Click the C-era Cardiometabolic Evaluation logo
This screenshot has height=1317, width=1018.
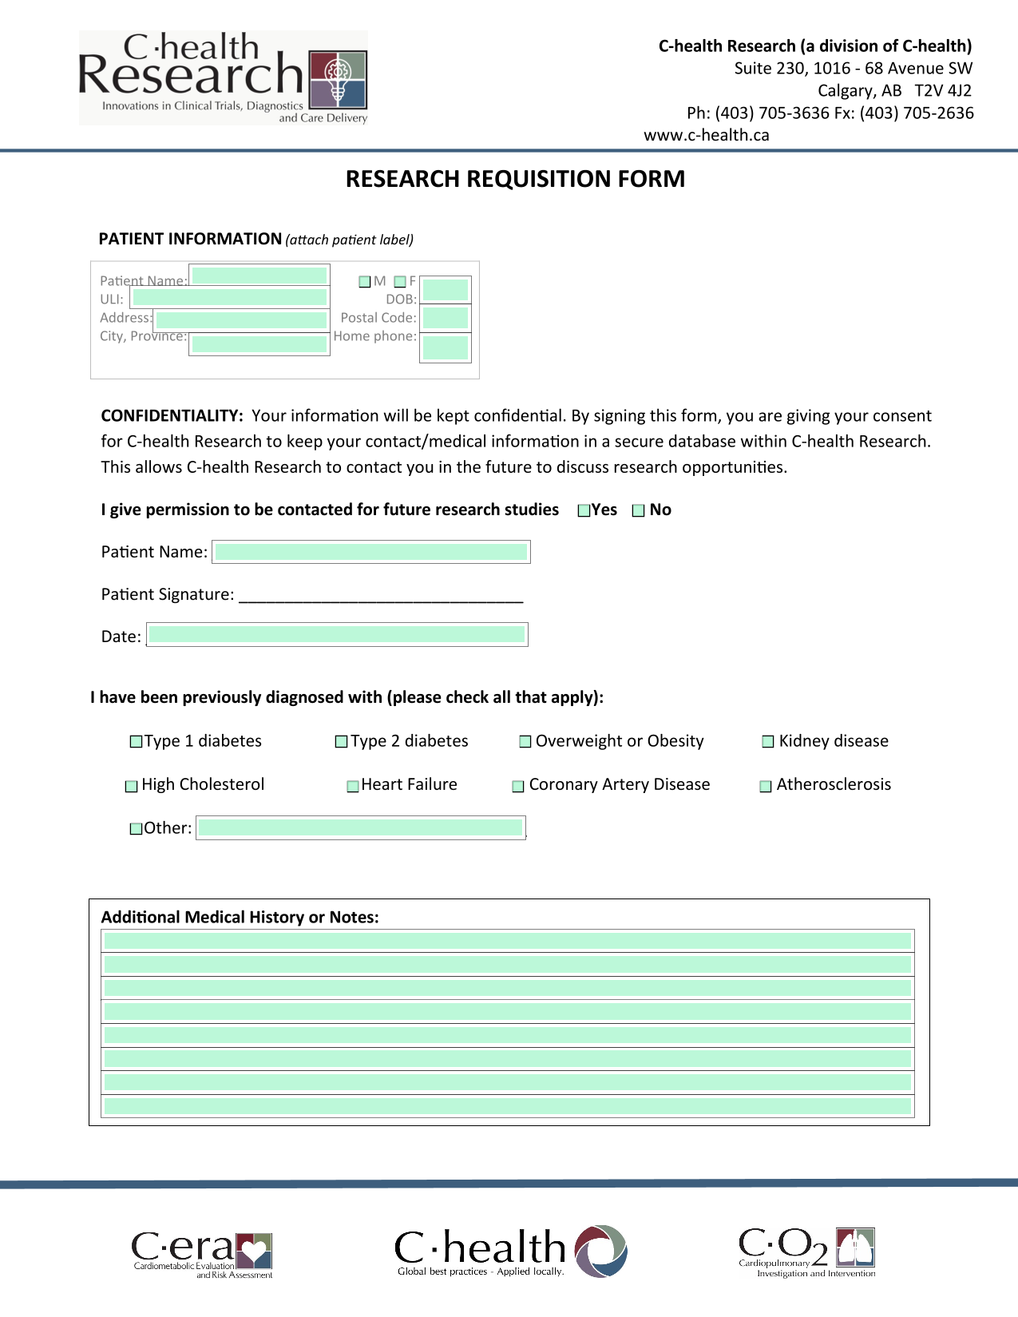pyautogui.click(x=202, y=1255)
